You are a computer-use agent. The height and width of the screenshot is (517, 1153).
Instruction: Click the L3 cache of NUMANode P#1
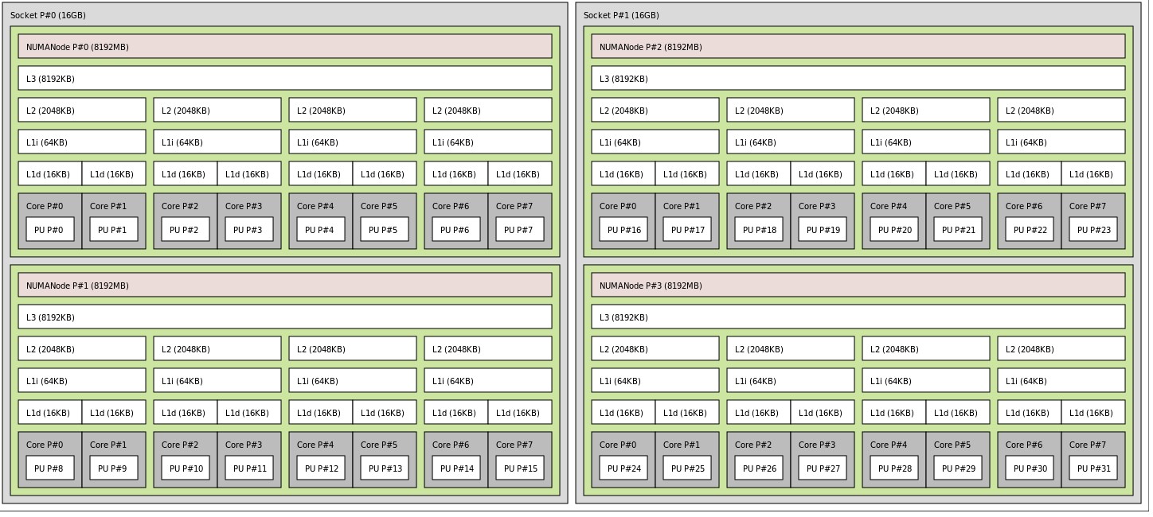284,317
